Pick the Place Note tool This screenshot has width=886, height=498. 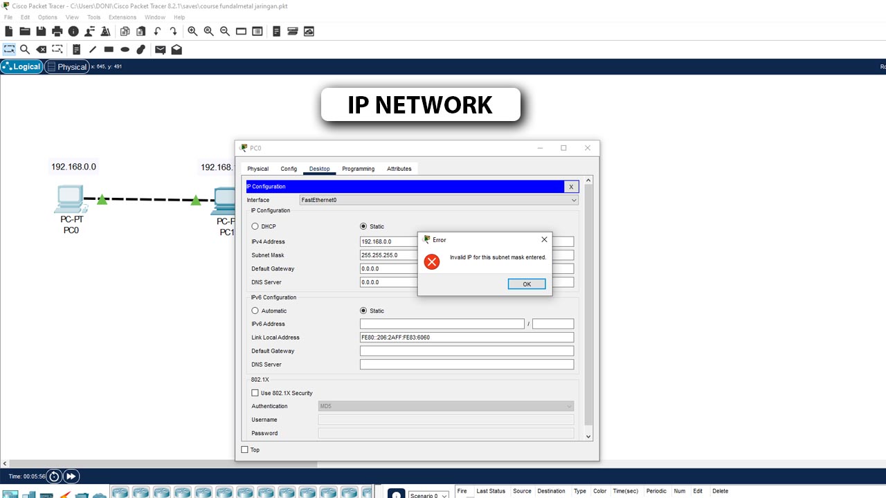(76, 49)
